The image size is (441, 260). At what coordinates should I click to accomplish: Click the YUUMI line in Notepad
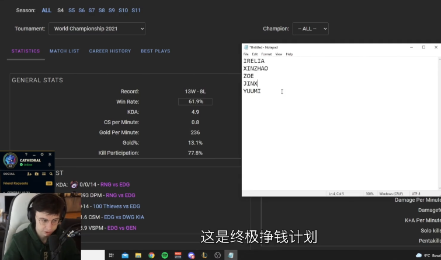tap(252, 92)
